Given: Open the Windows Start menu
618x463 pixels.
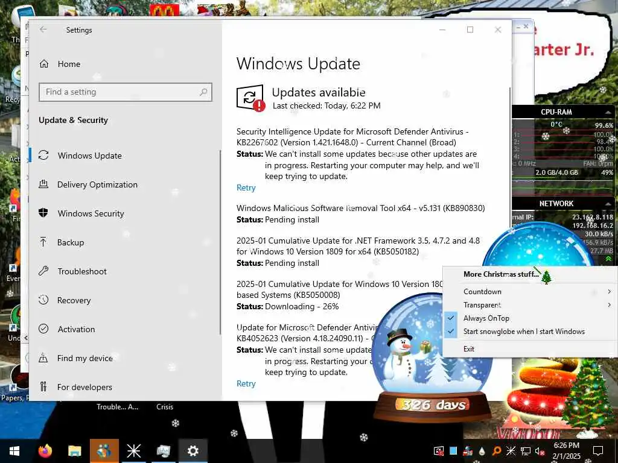Looking at the screenshot, I should point(14,451).
